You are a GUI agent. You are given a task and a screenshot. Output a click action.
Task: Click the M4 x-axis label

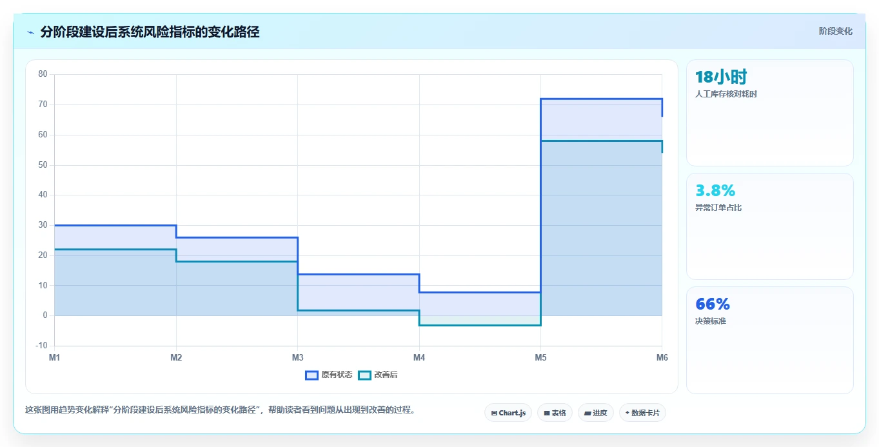click(x=419, y=357)
